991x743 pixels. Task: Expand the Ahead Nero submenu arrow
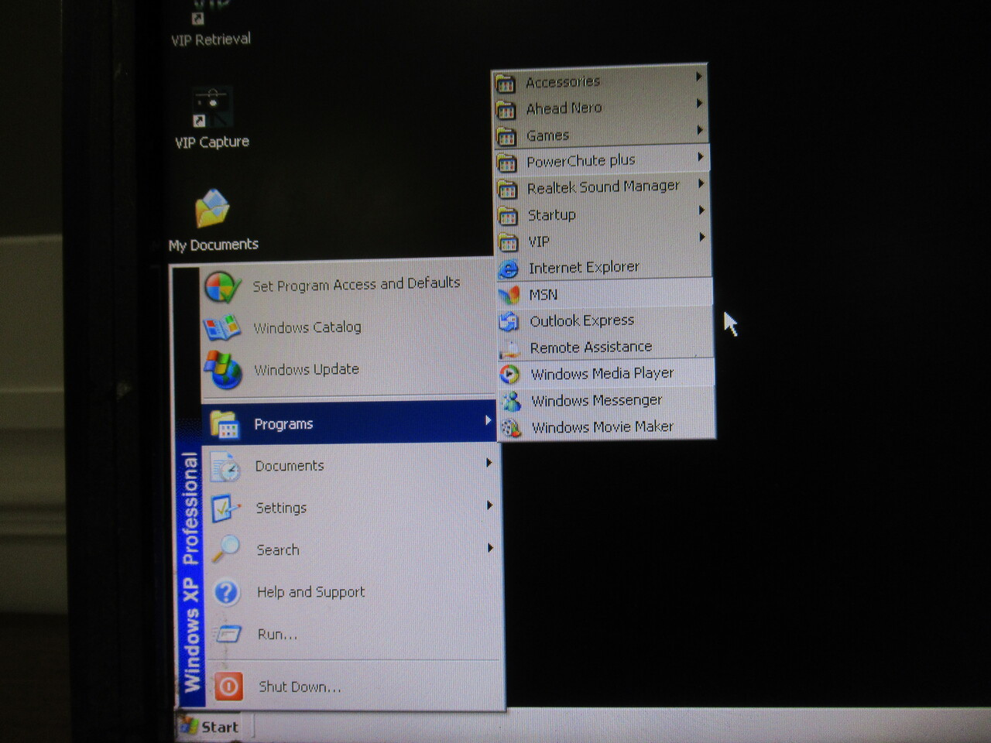(699, 103)
